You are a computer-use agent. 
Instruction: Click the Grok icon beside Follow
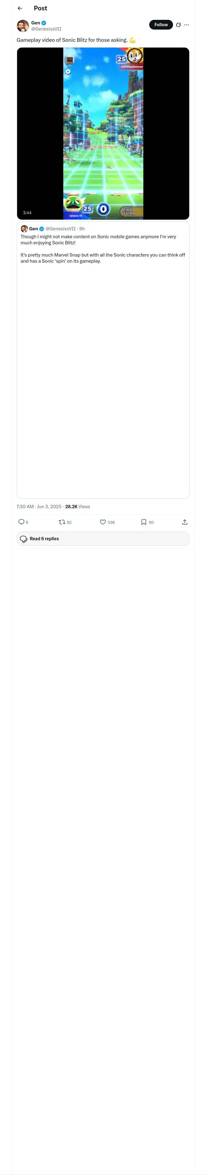[179, 25]
